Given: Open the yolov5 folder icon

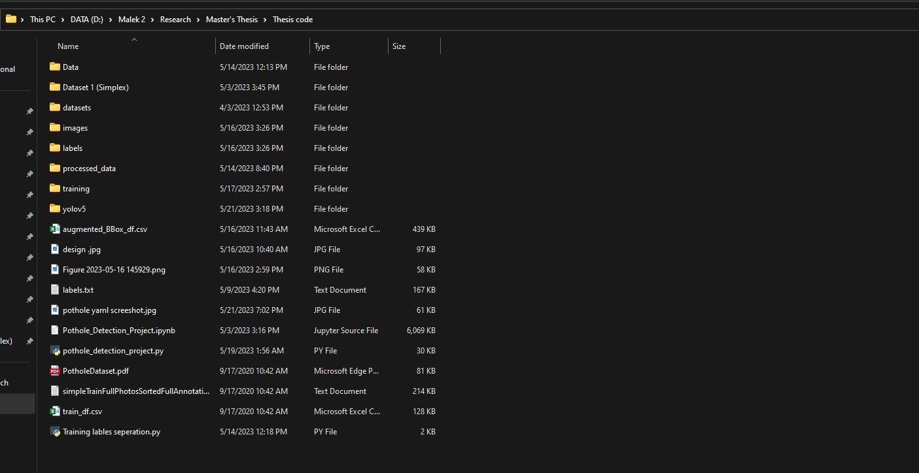Looking at the screenshot, I should click(x=54, y=208).
